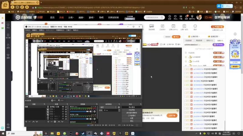Mute the Mic/Aux track speaker icon

tap(91, 111)
